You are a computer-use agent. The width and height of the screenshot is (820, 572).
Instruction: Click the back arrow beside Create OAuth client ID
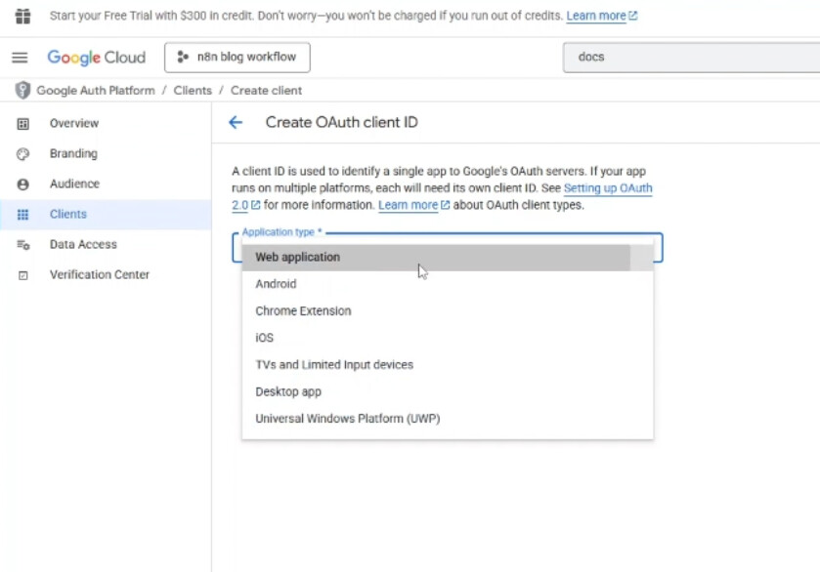click(x=236, y=122)
